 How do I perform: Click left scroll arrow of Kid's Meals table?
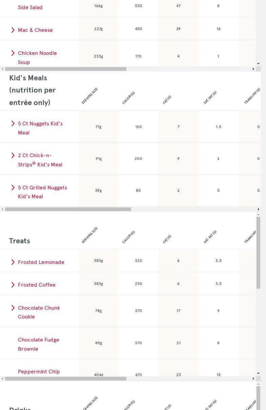tap(2, 209)
